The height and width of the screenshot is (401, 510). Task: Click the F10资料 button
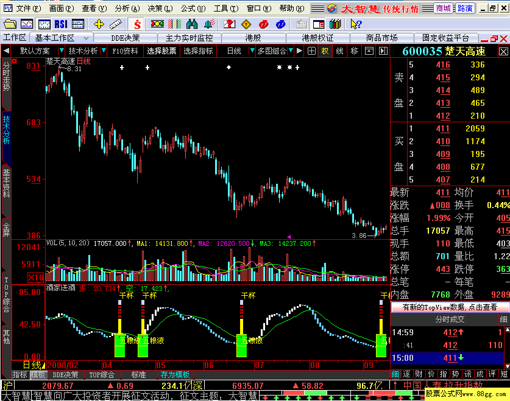[x=126, y=51]
